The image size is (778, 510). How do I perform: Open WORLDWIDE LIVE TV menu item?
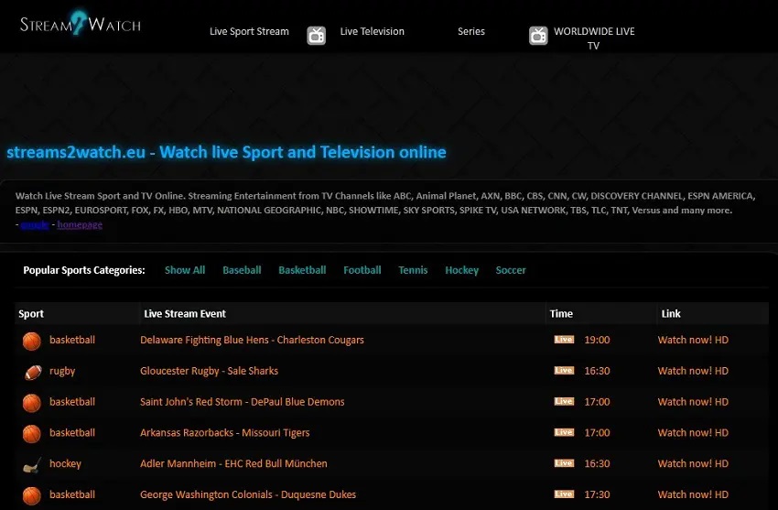point(594,38)
